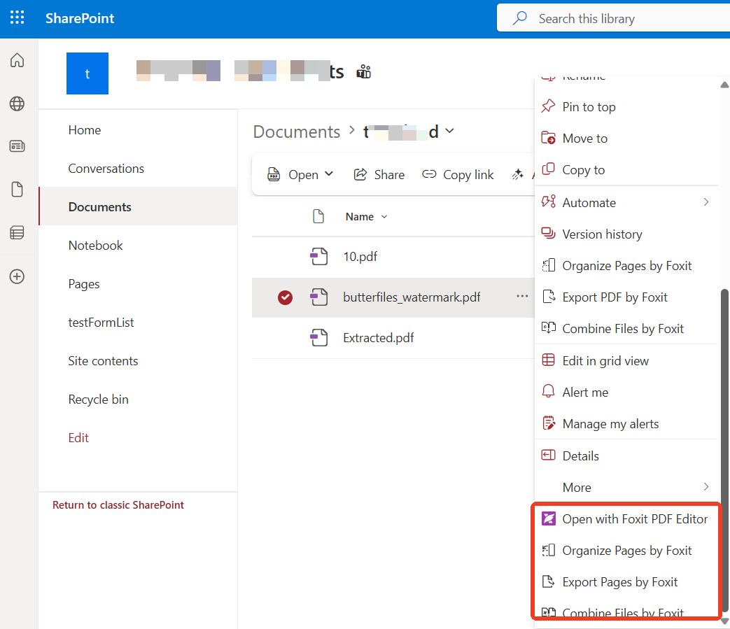Open My files icon in left rail
The image size is (730, 629).
point(17,190)
